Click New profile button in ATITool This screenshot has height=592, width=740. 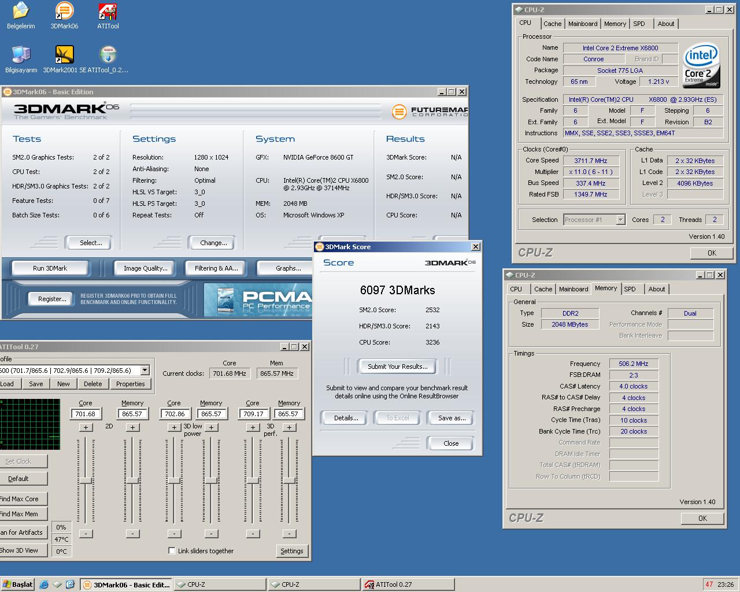pyautogui.click(x=64, y=384)
